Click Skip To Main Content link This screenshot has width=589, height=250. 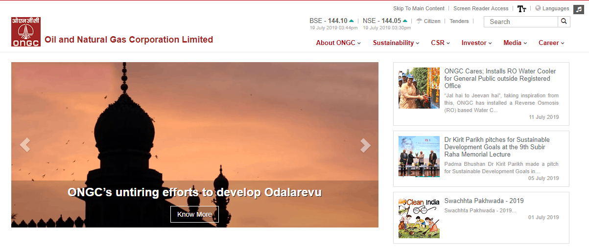click(x=419, y=8)
